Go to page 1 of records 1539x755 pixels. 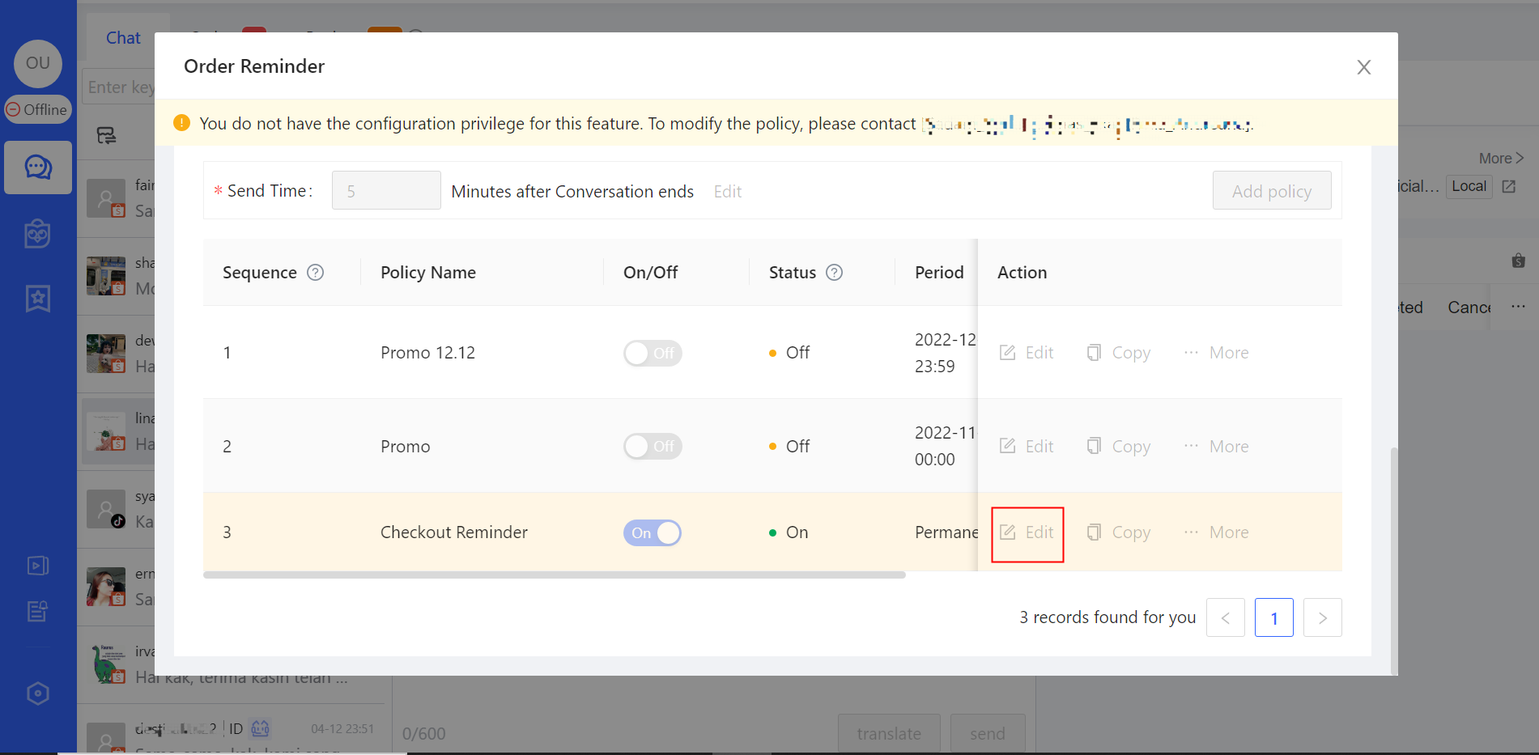pos(1273,618)
